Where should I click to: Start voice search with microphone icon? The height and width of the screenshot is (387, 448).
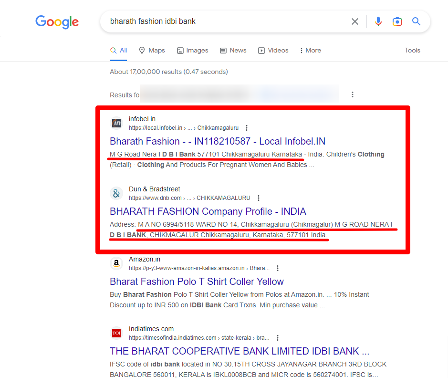pyautogui.click(x=378, y=21)
